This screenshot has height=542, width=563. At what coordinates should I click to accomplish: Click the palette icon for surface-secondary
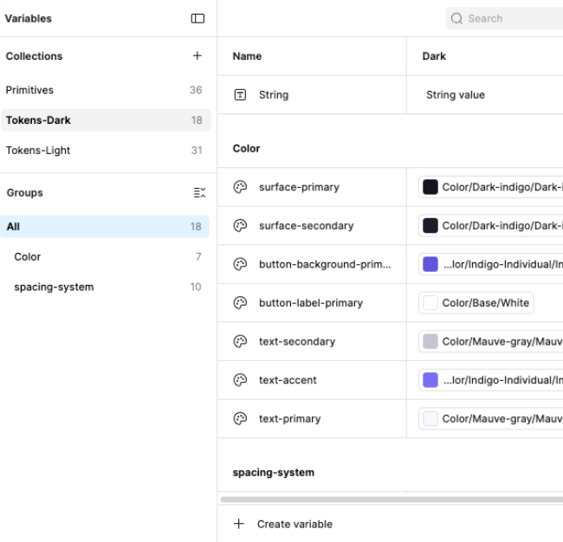240,226
